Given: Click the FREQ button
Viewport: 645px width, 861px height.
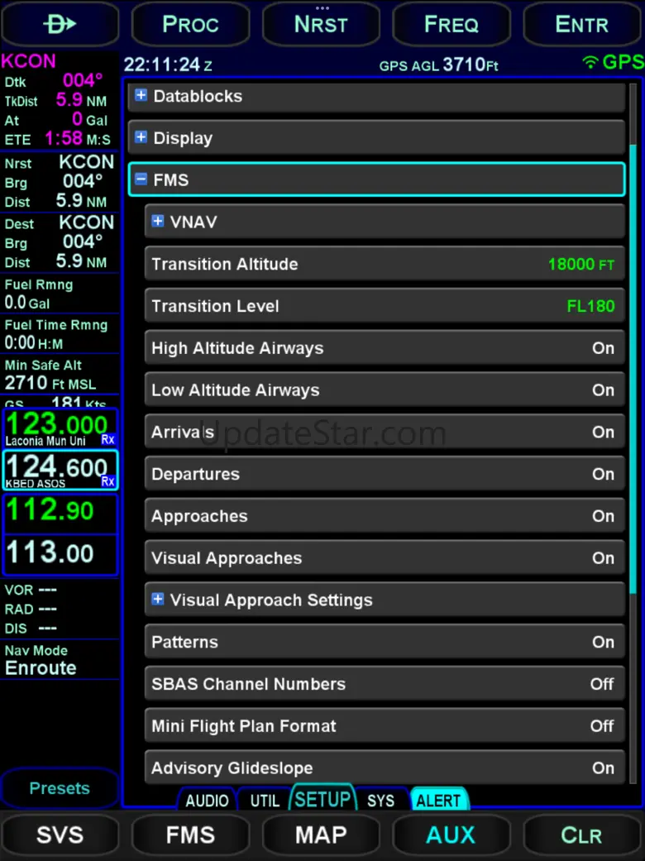Looking at the screenshot, I should 451,24.
